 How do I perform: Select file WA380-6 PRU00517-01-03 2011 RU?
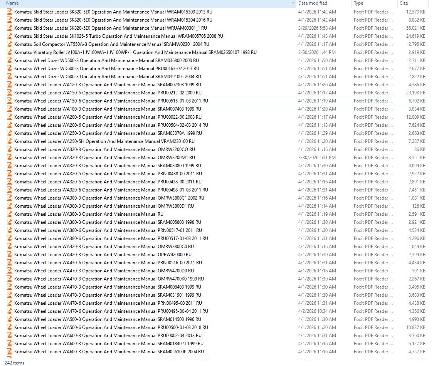[111, 238]
